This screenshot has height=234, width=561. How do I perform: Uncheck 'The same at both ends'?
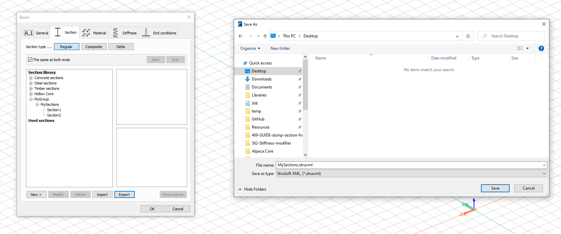(30, 60)
